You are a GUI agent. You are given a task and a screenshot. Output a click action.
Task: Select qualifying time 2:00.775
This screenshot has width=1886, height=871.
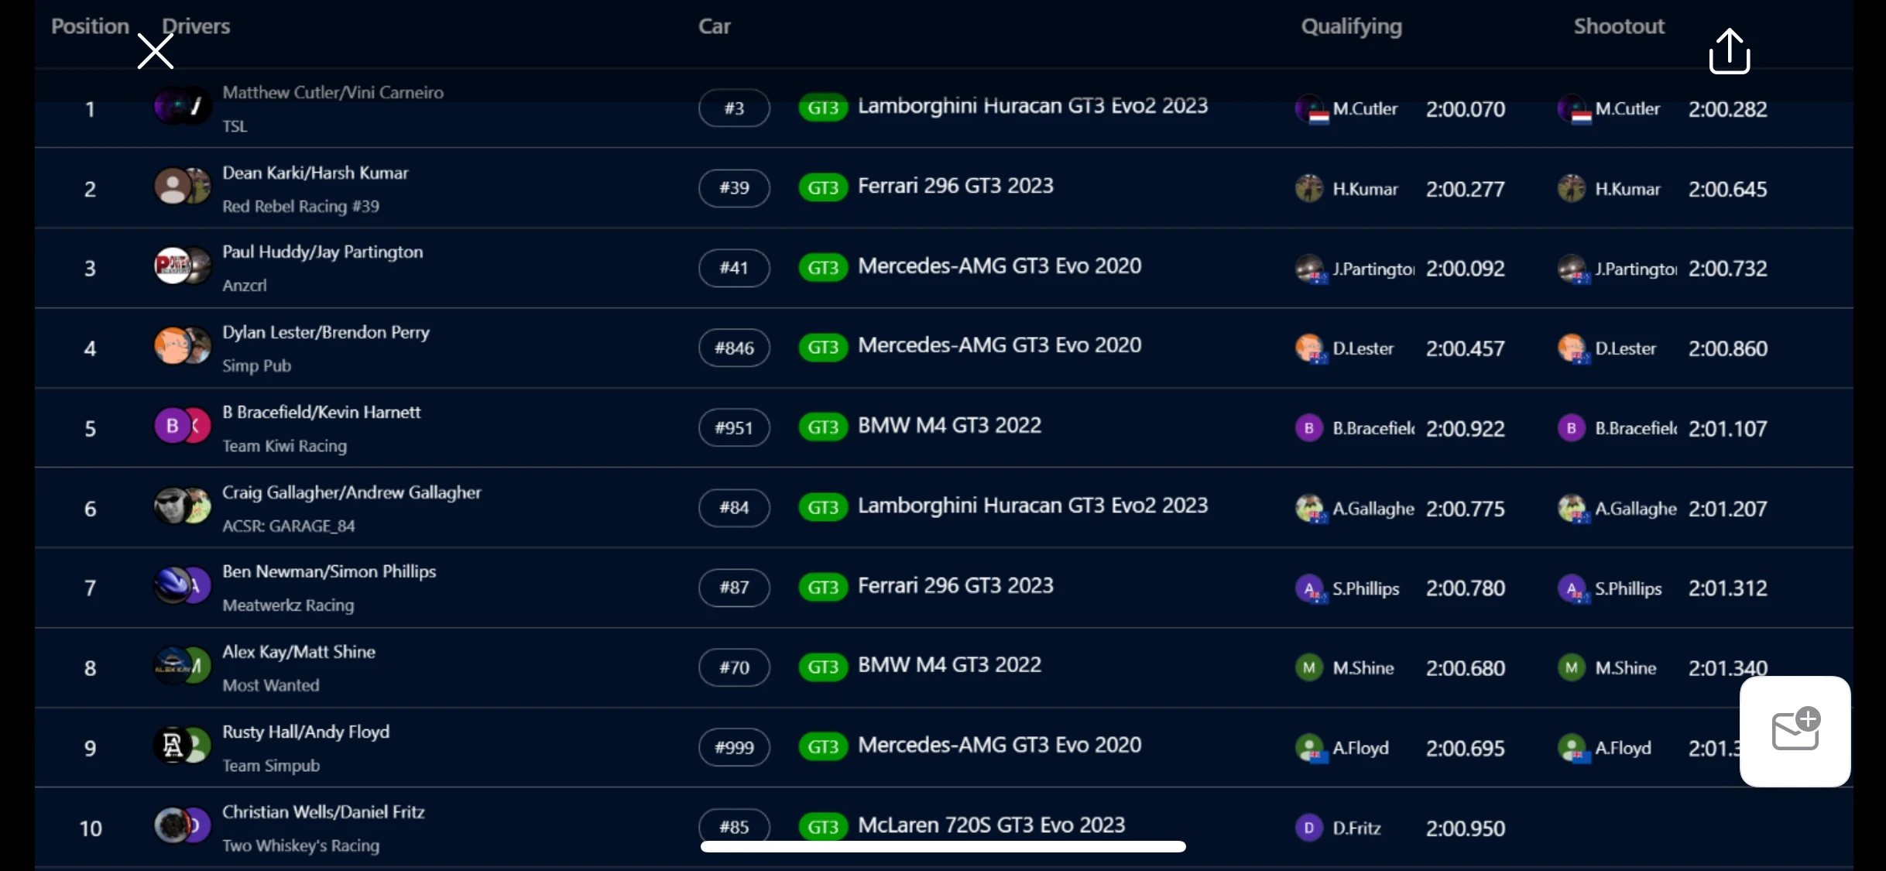(x=1466, y=509)
